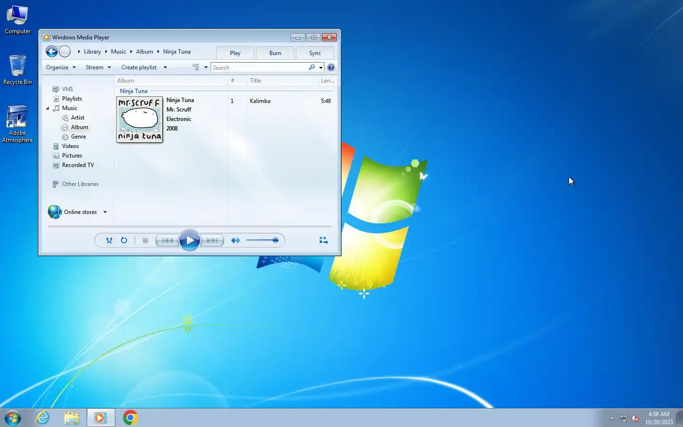Sort by the Title column header

[x=282, y=81]
